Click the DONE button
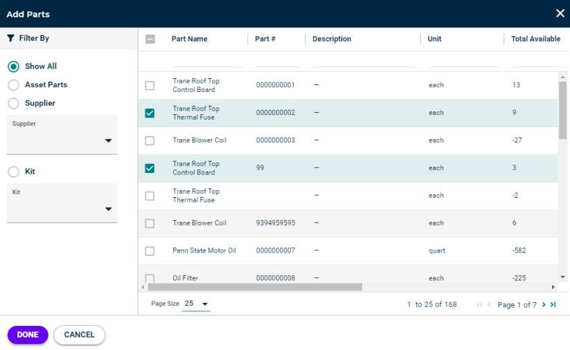Image resolution: width=570 pixels, height=350 pixels. [28, 335]
